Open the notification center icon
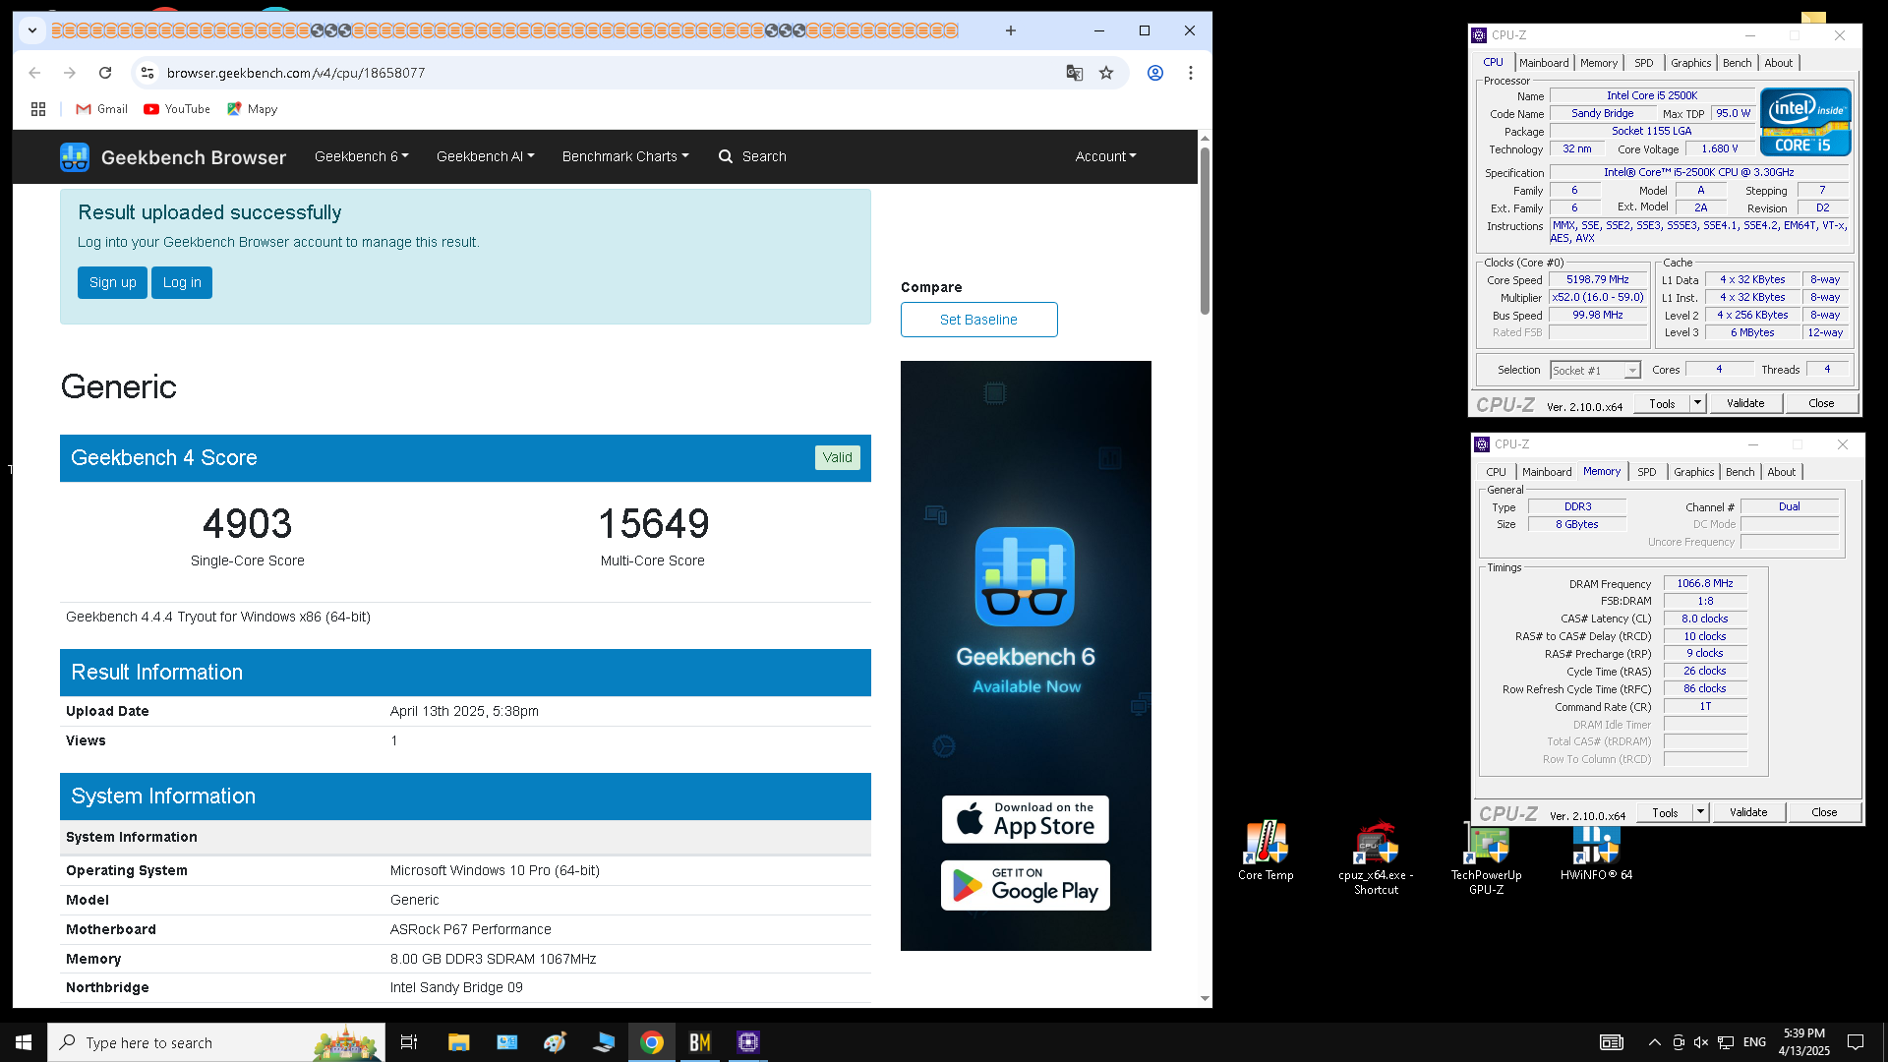The height and width of the screenshot is (1062, 1888). click(1856, 1042)
